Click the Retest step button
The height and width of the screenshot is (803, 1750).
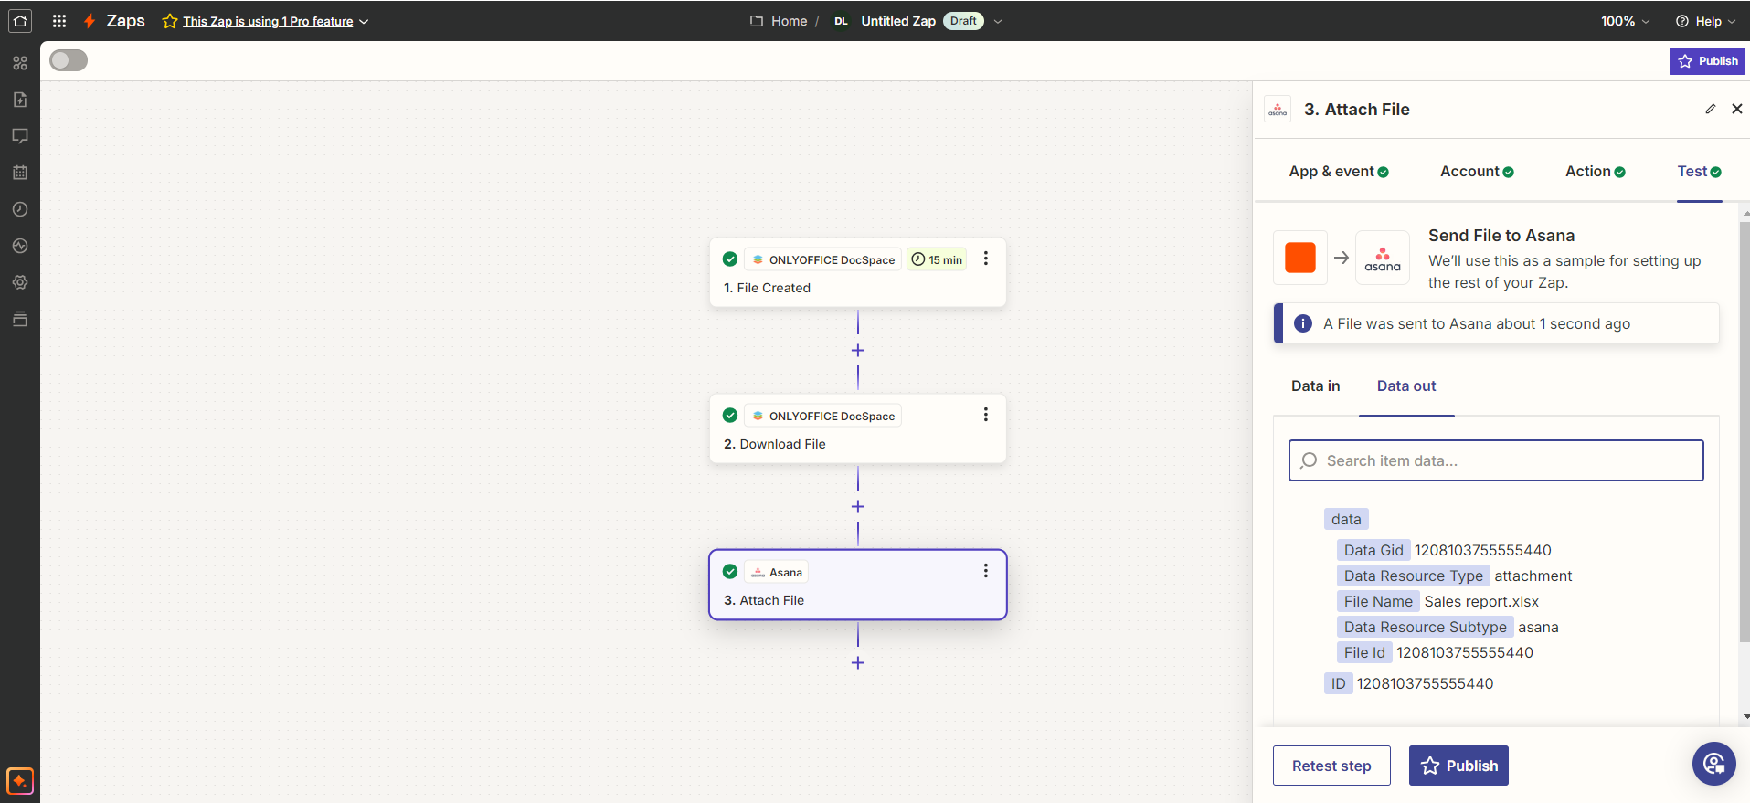point(1331,766)
